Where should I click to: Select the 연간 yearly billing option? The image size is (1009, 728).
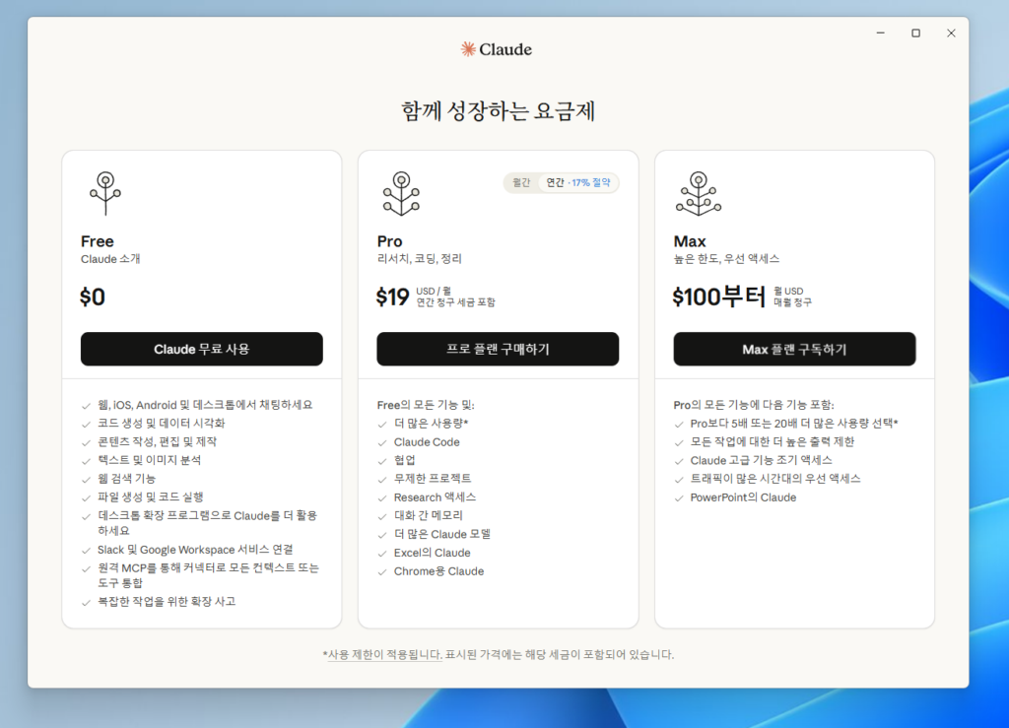pos(556,182)
